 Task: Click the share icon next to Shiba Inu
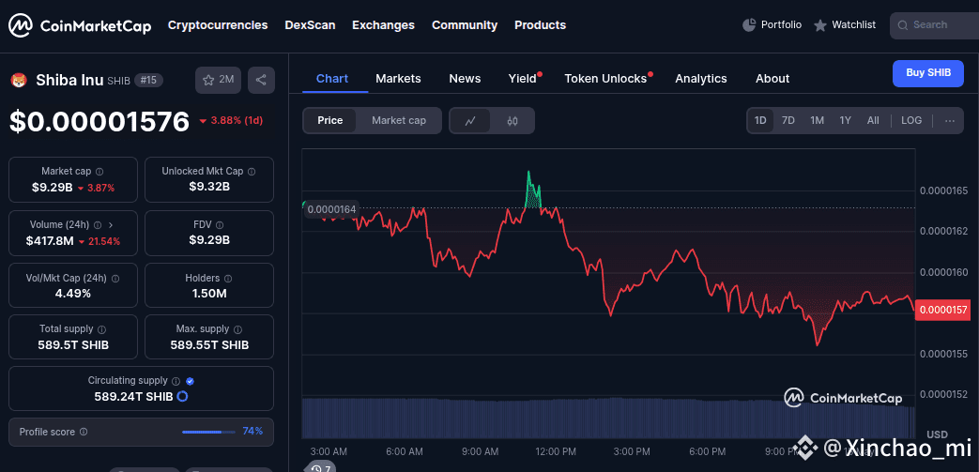click(261, 80)
